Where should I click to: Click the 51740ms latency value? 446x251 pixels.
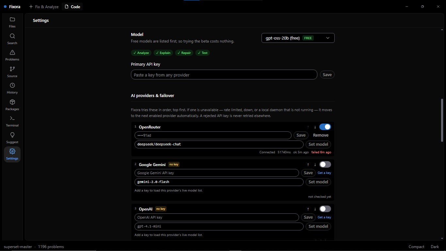click(x=284, y=152)
